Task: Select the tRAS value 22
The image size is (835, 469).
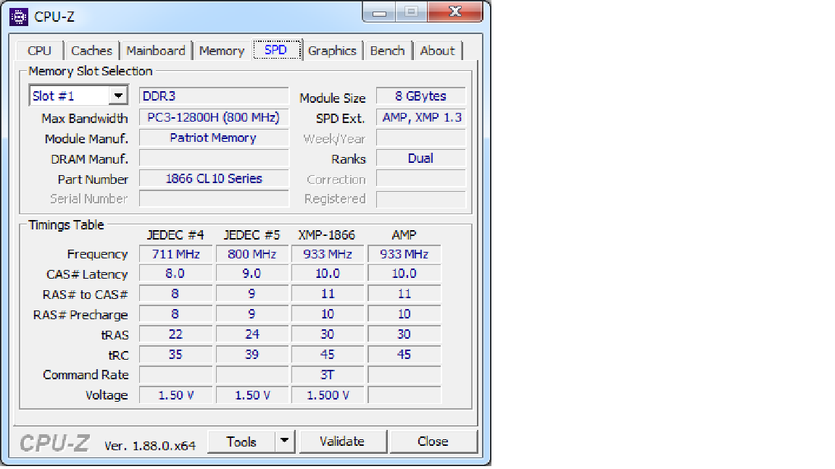Action: coord(175,334)
